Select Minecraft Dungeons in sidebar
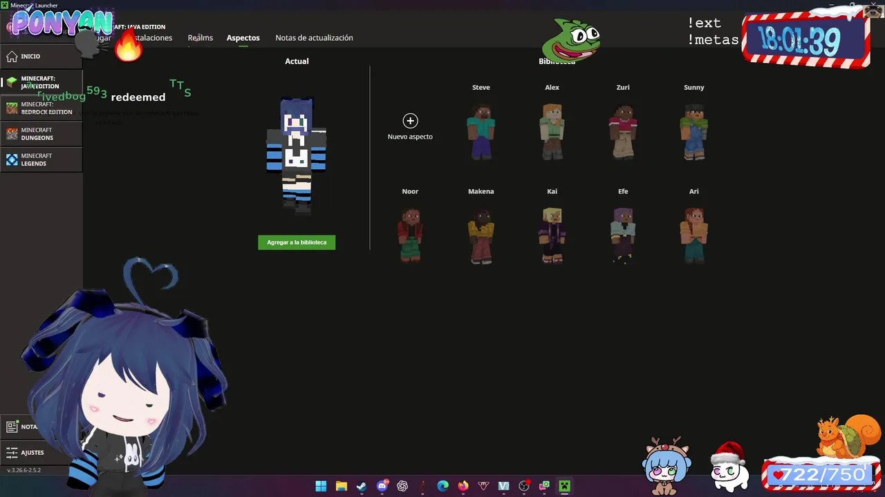Screen dimensions: 885x497 [x=41, y=134]
